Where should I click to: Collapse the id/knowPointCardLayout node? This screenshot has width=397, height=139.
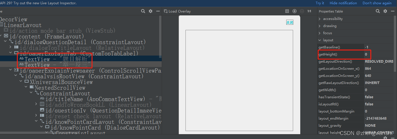coord(36,122)
